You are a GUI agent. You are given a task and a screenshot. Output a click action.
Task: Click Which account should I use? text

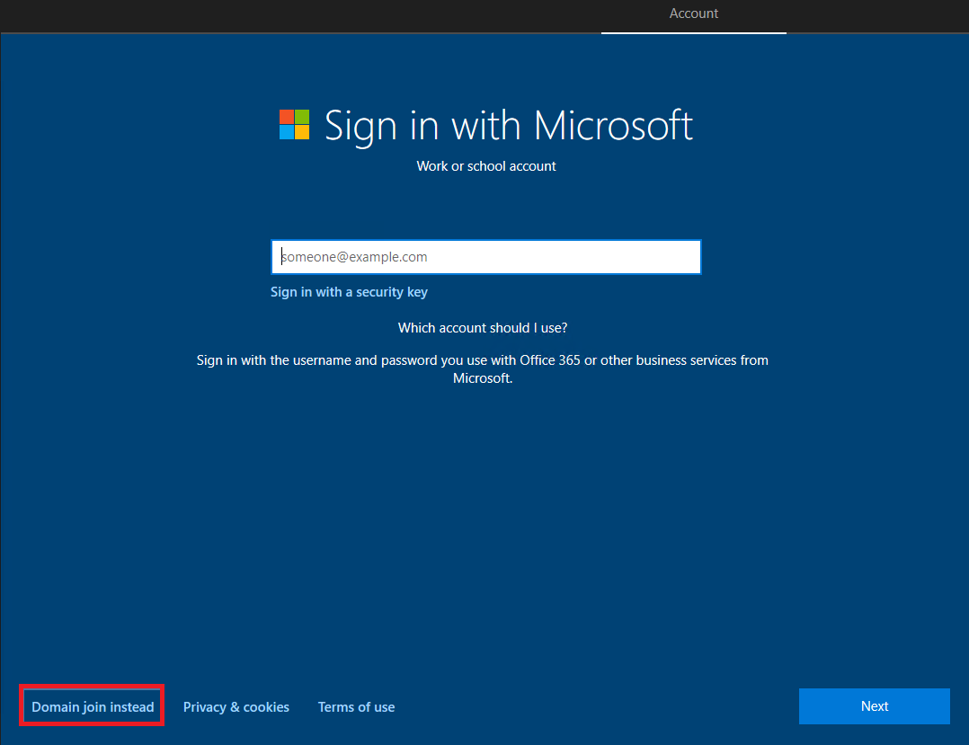tap(483, 328)
